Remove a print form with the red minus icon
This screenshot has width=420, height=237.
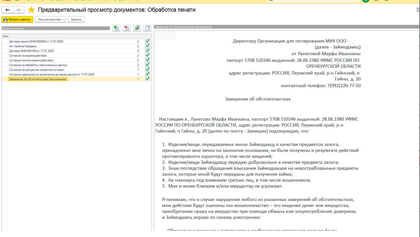[126, 28]
